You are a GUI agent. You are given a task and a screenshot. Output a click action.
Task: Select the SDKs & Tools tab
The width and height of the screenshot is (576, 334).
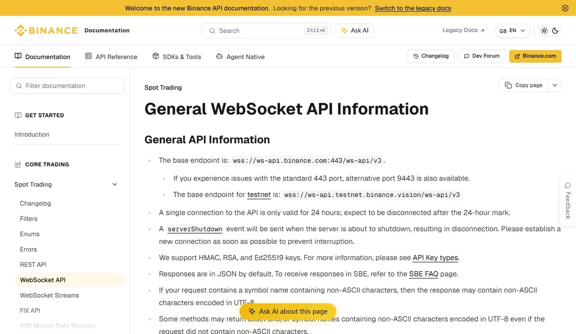point(177,57)
